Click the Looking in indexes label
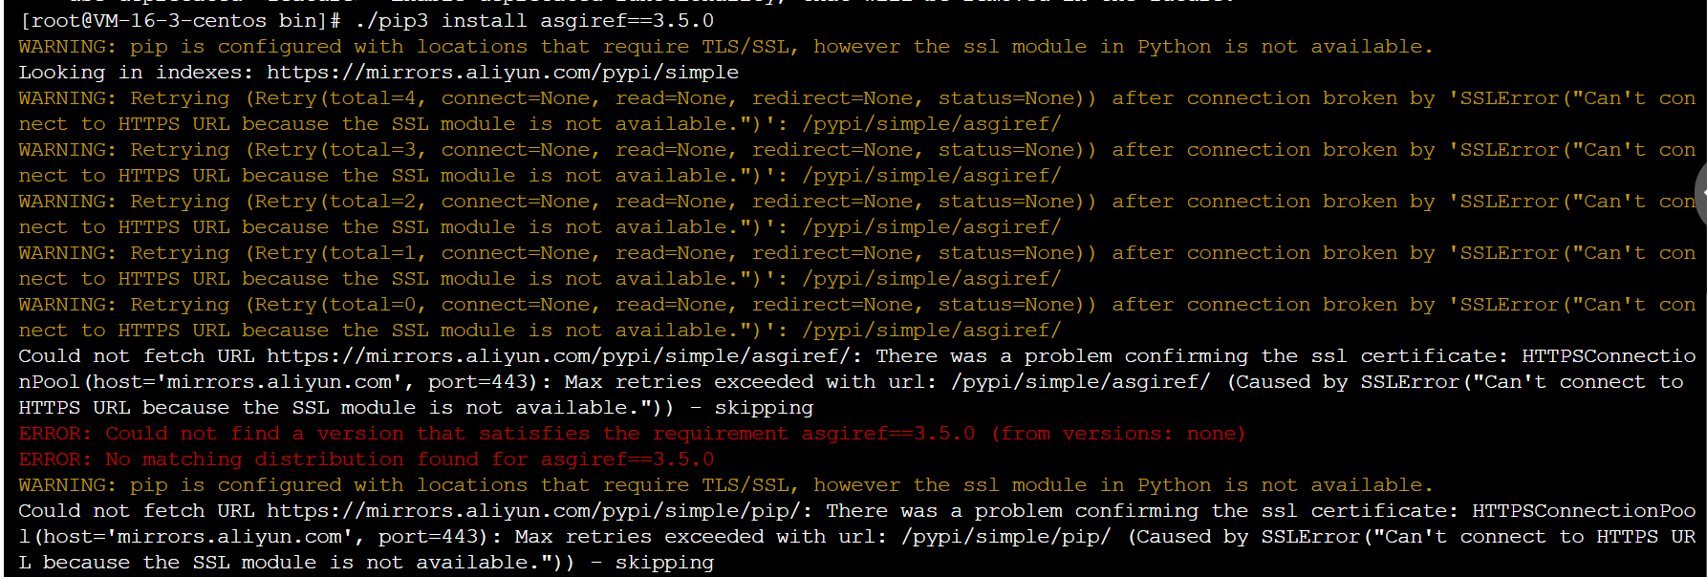 pos(135,72)
